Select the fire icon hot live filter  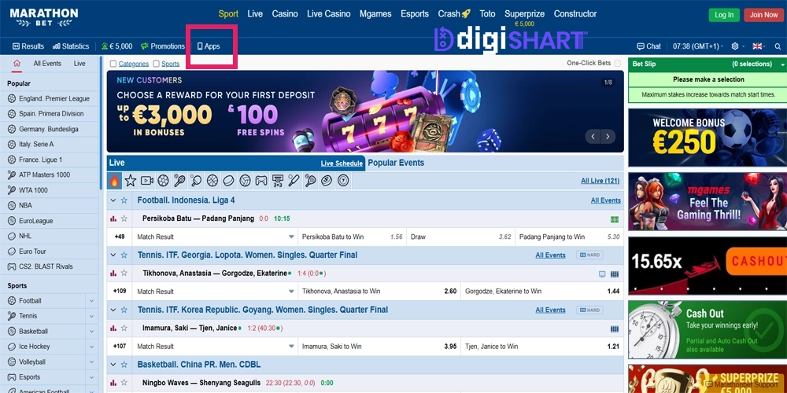(x=114, y=181)
